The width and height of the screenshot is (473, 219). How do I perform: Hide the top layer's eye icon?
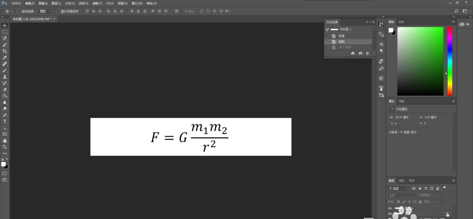pos(390,208)
